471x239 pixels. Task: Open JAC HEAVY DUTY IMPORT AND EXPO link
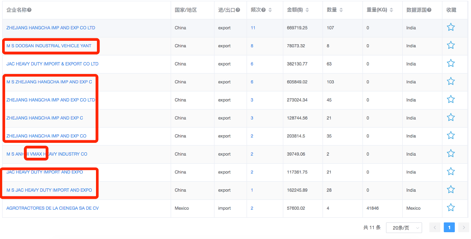click(x=44, y=172)
